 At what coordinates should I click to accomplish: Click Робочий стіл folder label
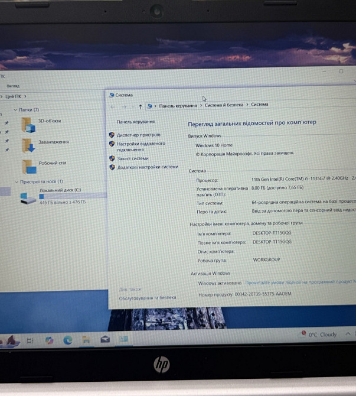tap(53, 163)
